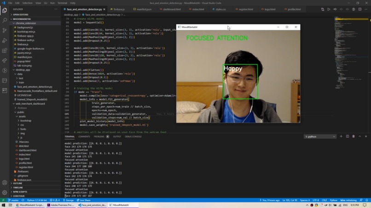The width and height of the screenshot is (371, 208).
Task: Switch to Adobe Premiere Pro on taskbar
Action: pos(61,205)
